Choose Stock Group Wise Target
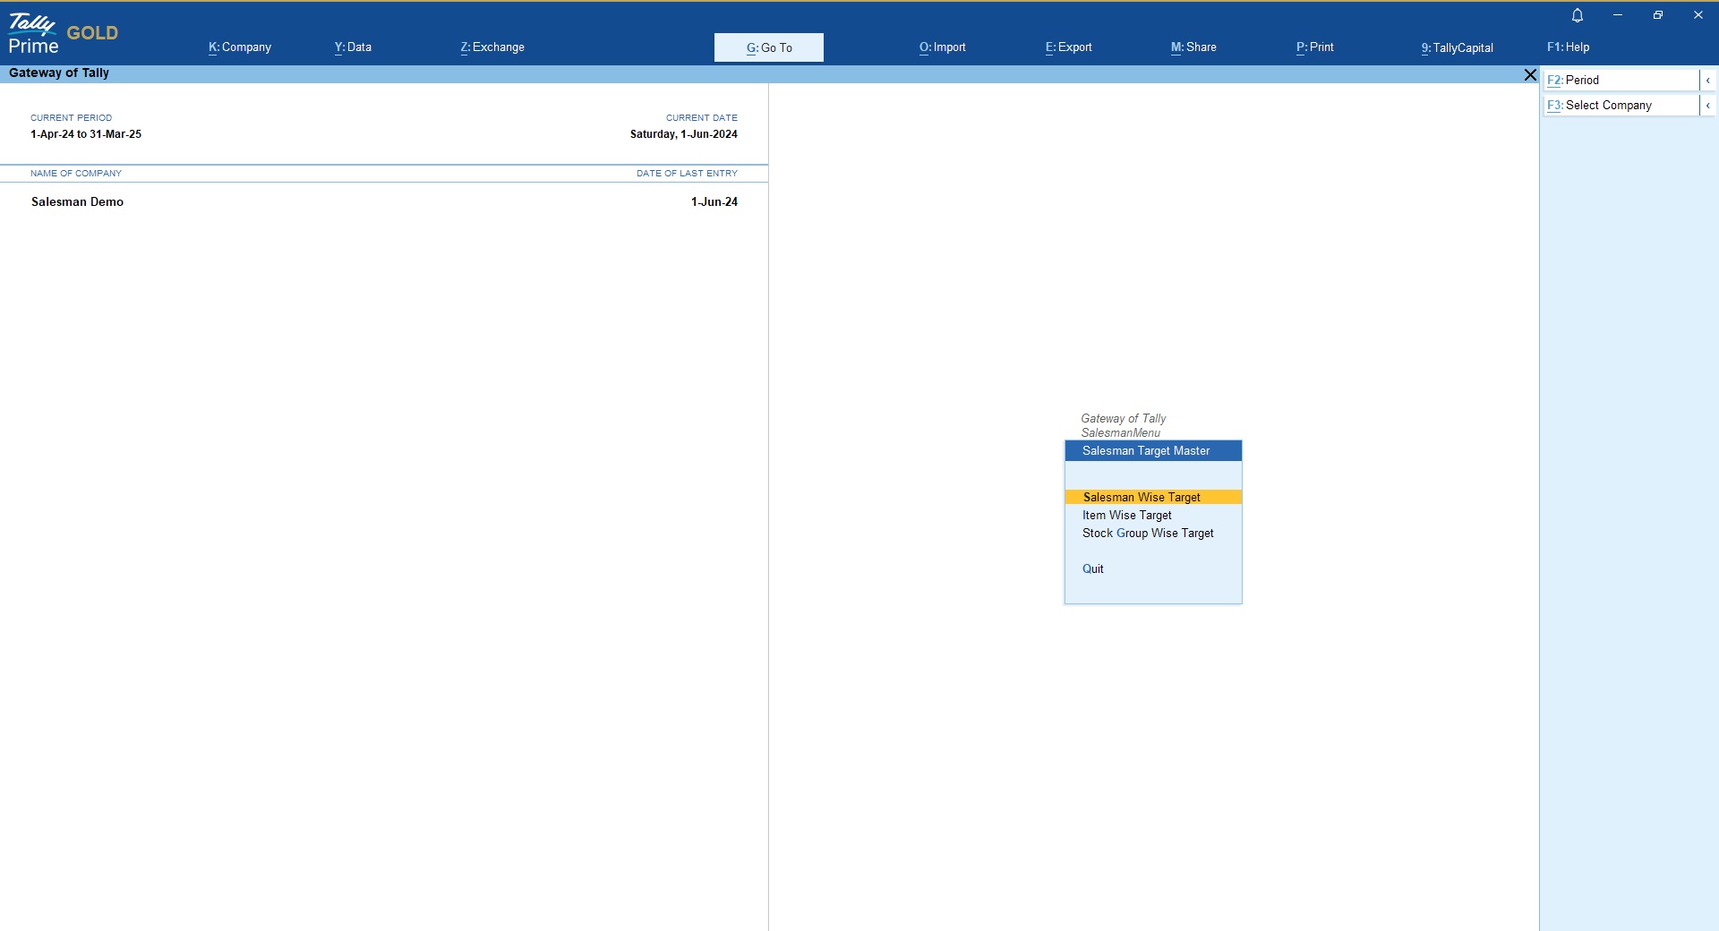 (x=1148, y=533)
